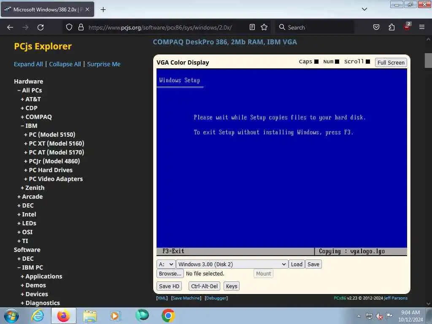Reload the page with the refresh icon

(x=40, y=27)
